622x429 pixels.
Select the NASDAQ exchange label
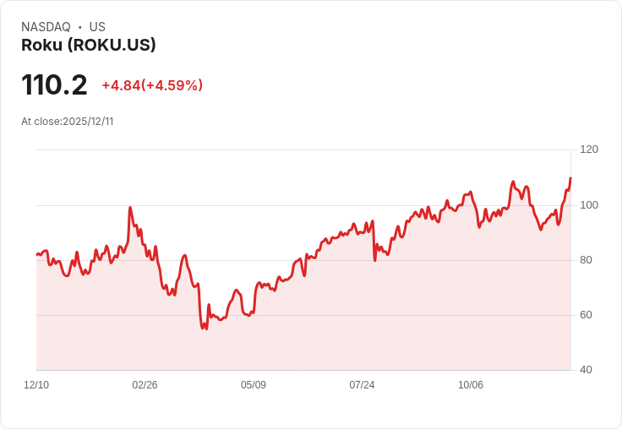(46, 27)
